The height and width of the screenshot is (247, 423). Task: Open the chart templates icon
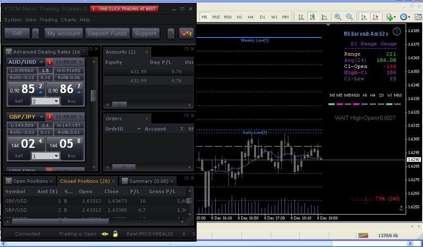click(x=418, y=17)
